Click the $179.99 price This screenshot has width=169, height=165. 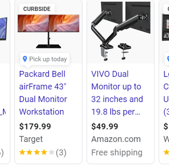click(x=35, y=126)
